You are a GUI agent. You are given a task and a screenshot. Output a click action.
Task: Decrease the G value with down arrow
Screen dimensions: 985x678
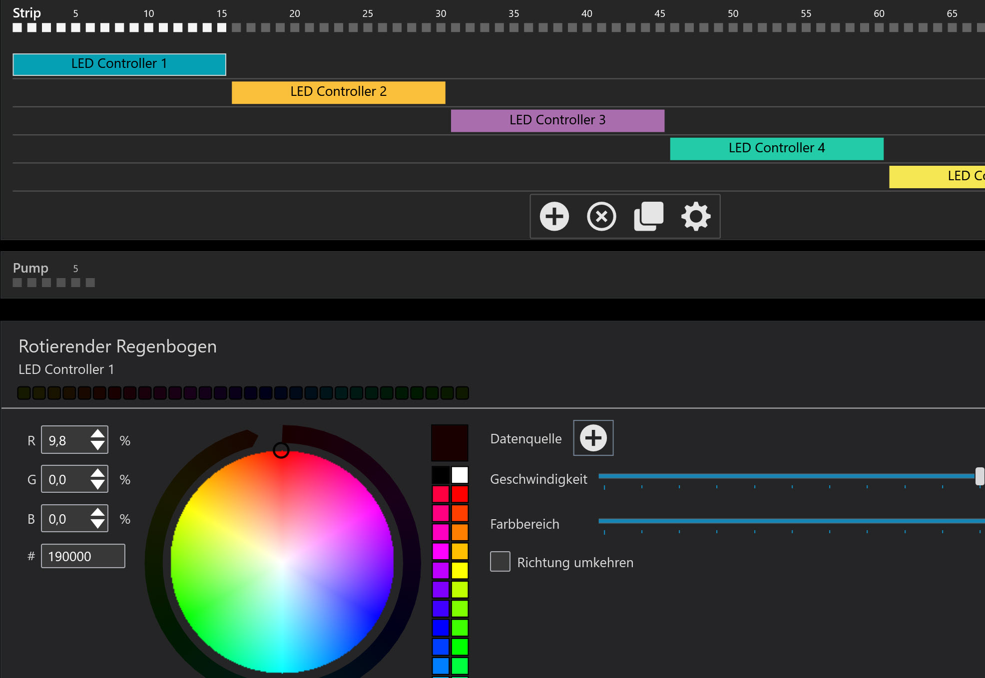[98, 485]
